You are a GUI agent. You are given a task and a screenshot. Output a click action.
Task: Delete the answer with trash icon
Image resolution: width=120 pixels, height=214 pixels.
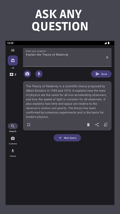(88, 125)
